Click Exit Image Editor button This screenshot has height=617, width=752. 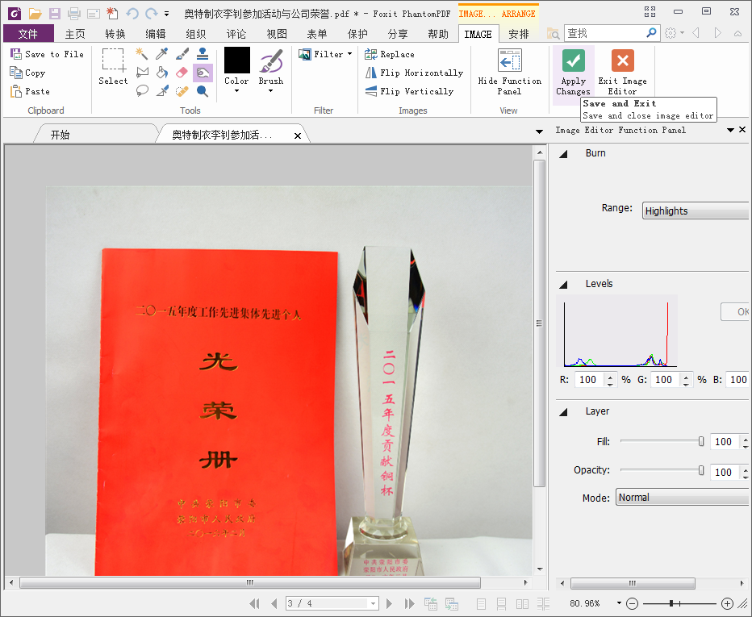click(622, 70)
